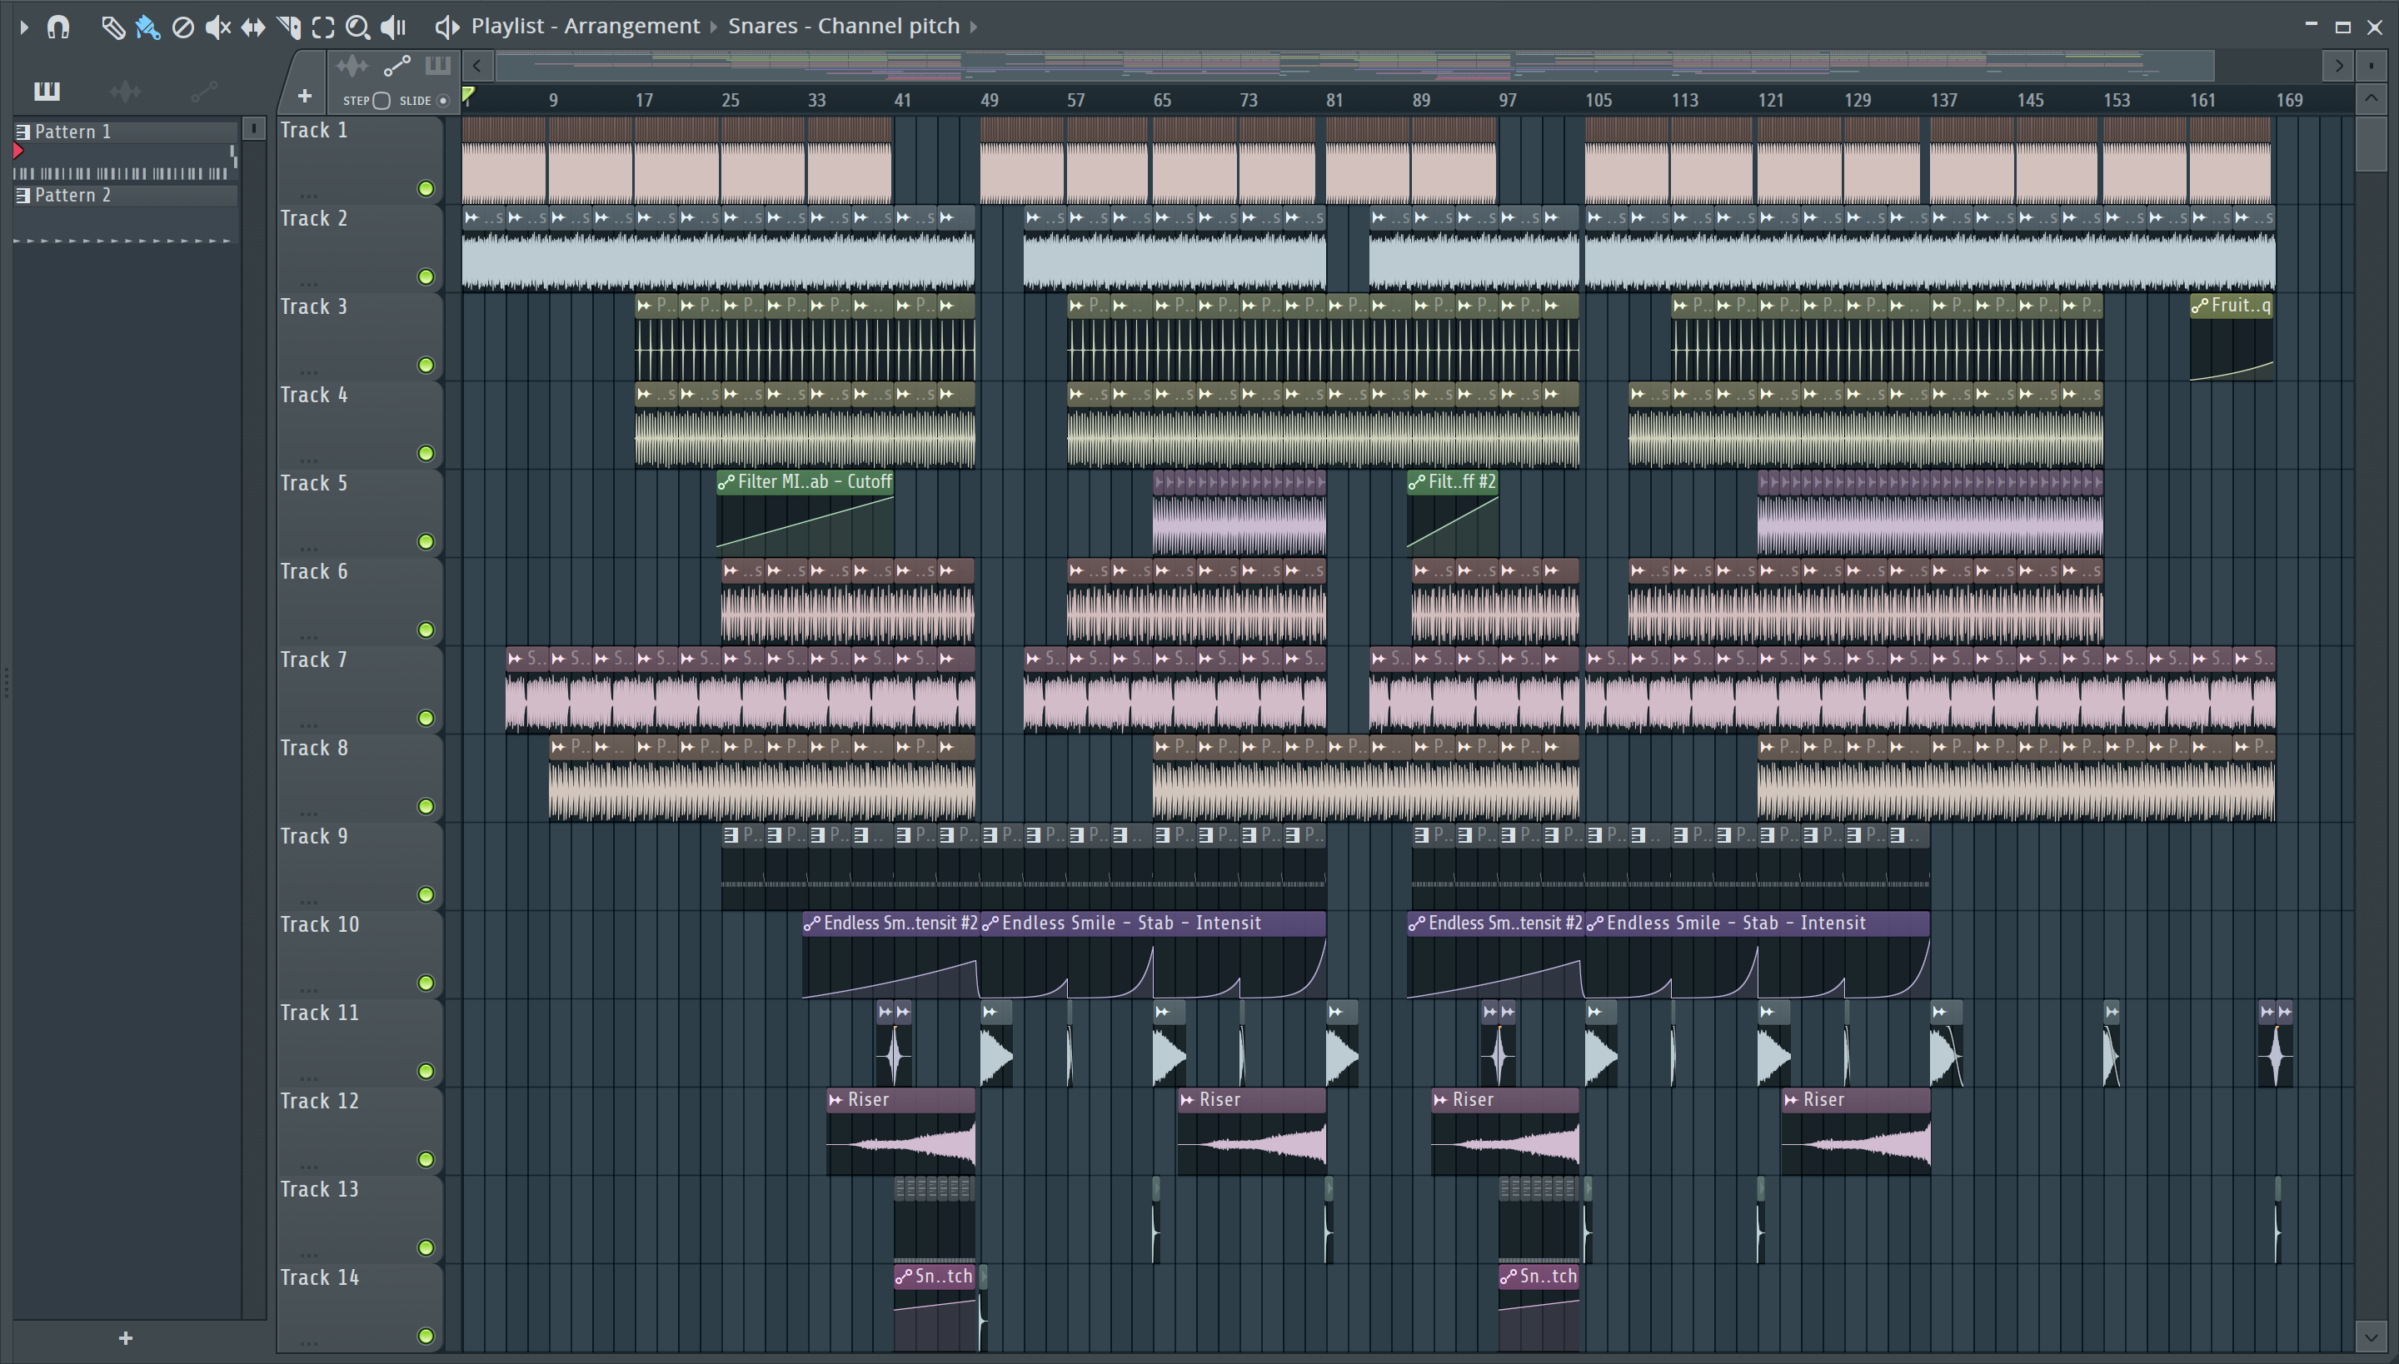The image size is (2399, 1364).
Task: Add a new track with plus button
Action: pyautogui.click(x=305, y=96)
